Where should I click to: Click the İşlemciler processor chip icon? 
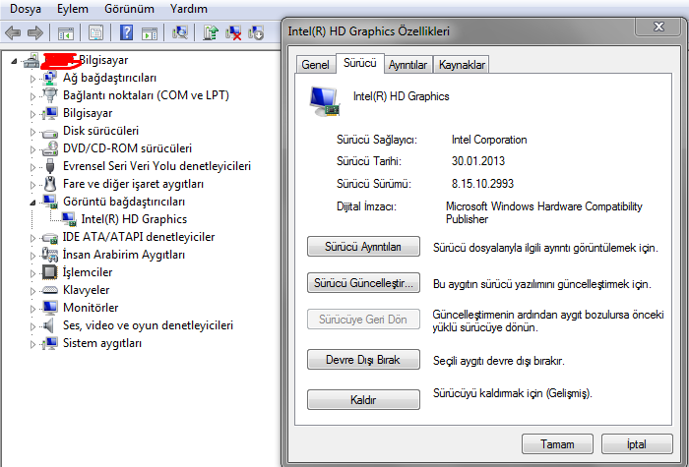point(49,272)
